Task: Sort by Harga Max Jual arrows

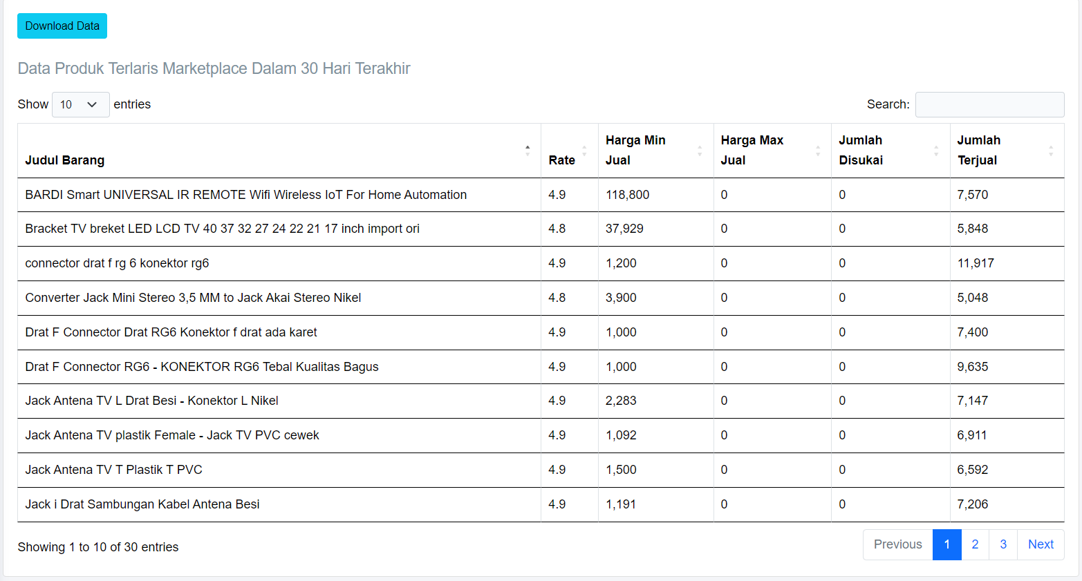Action: (x=818, y=151)
